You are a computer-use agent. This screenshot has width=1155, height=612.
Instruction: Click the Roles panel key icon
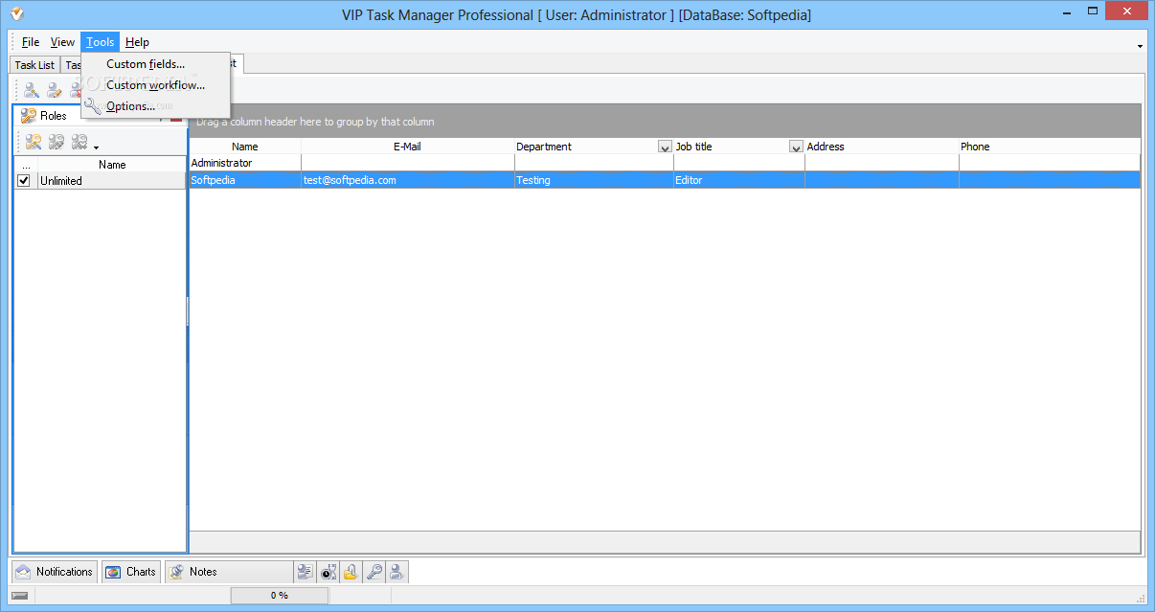click(29, 116)
